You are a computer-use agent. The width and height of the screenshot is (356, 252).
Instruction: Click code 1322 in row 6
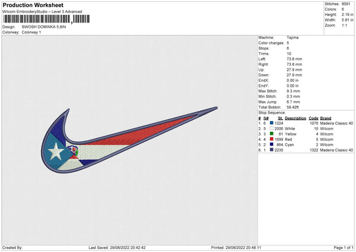tap(314, 150)
